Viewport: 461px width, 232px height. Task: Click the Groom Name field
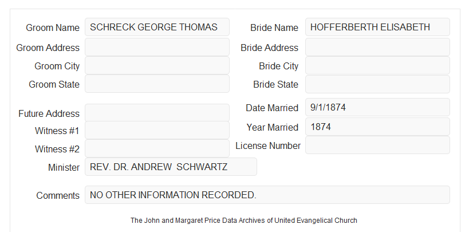[157, 27]
